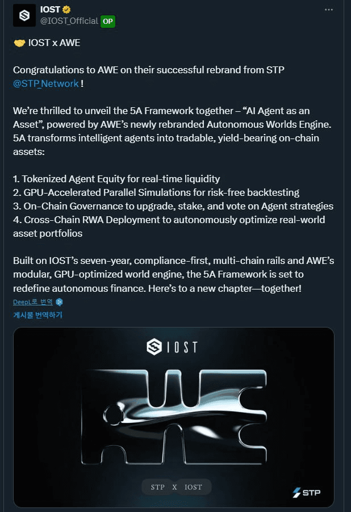Click the green OP badge
351x512 pixels.
pos(108,22)
